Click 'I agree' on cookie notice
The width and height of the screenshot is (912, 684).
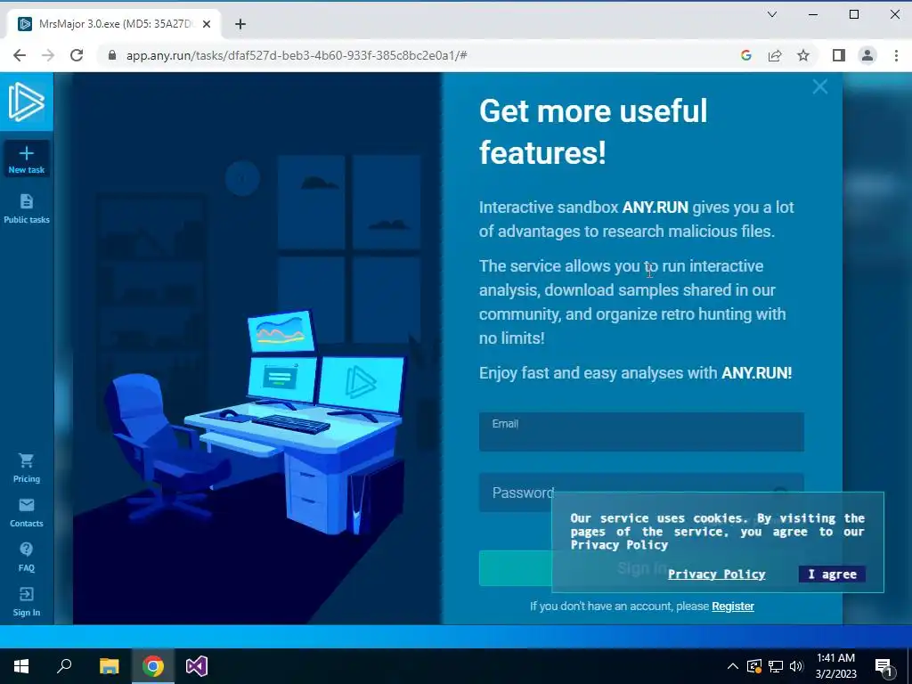pos(833,574)
